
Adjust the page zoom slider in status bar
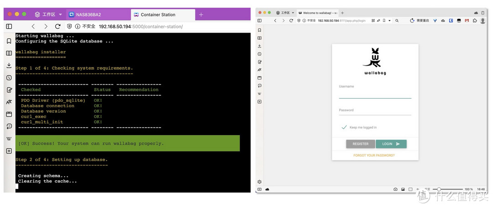tap(439, 189)
